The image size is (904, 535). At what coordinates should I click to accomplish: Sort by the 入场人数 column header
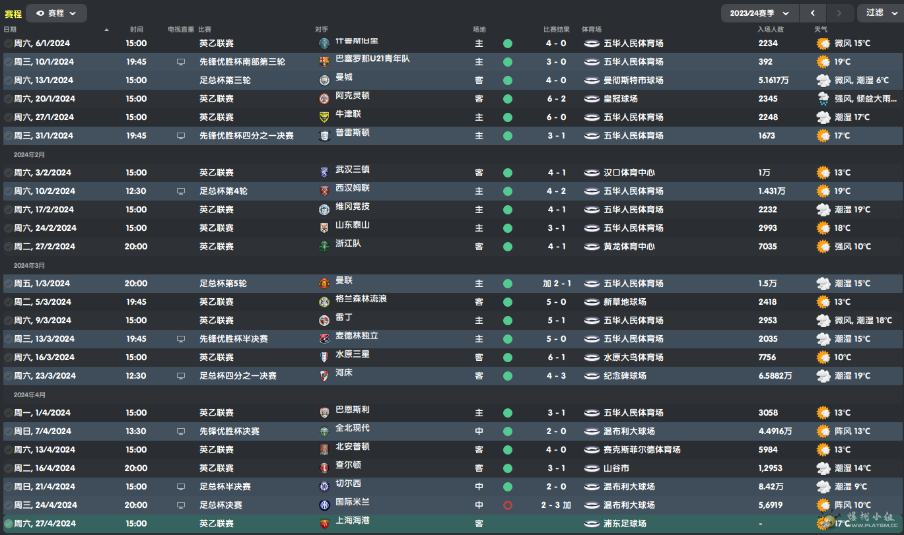click(x=771, y=30)
